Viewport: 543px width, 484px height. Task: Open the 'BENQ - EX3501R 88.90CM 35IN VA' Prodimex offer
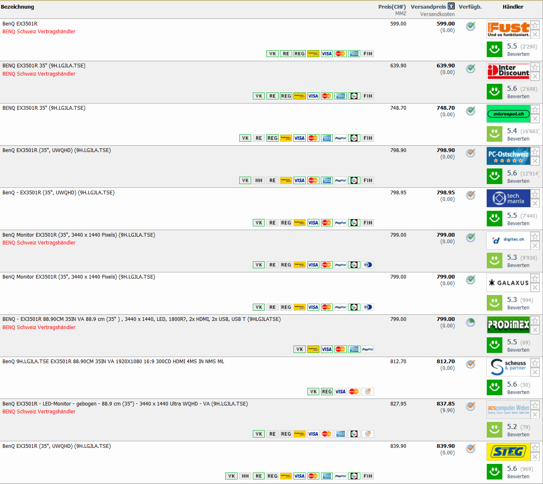coord(142,319)
